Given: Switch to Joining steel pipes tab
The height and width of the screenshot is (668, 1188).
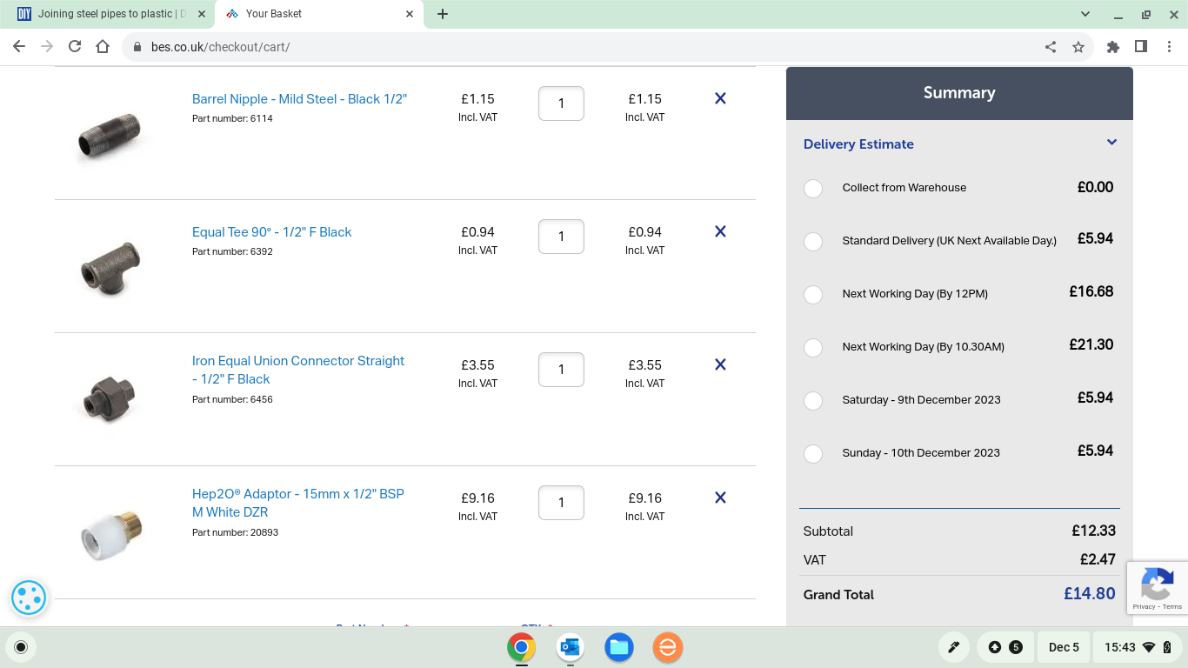Looking at the screenshot, I should tap(109, 14).
